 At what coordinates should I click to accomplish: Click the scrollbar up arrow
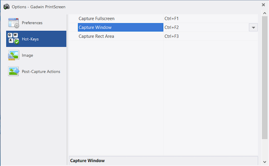tap(265, 13)
